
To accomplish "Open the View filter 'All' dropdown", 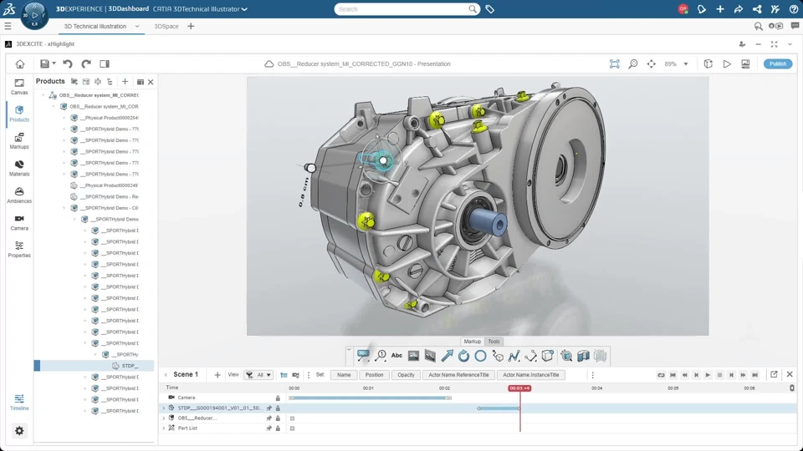I will pyautogui.click(x=258, y=375).
